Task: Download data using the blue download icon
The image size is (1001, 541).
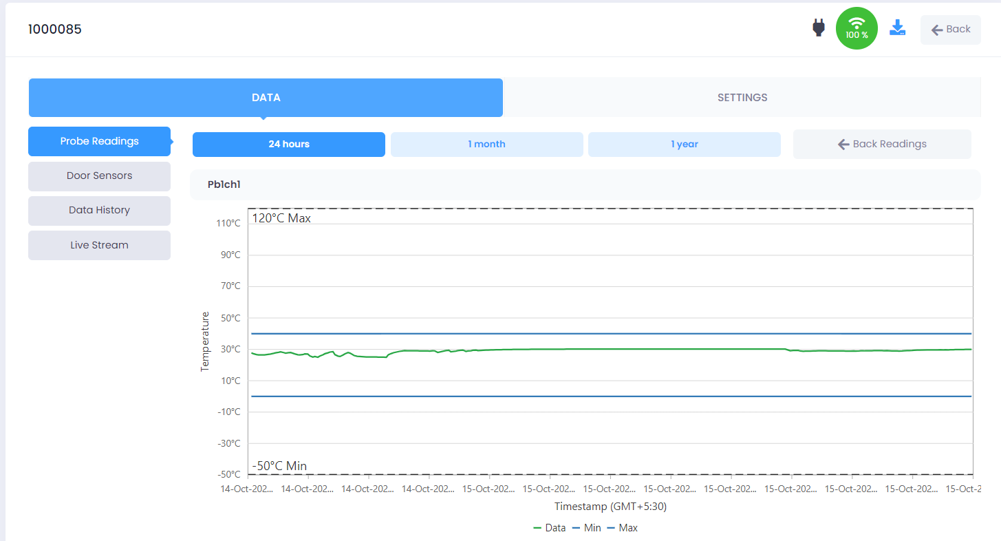Action: point(897,28)
